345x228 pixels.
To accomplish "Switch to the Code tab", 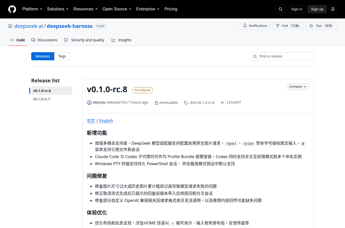I will click(18, 40).
